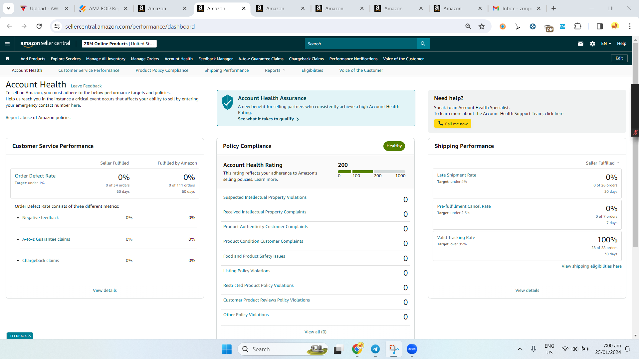Open the Seller Fulfilled dropdown in Shipping Performance
Screen dimensions: 639x359
[x=603, y=163]
